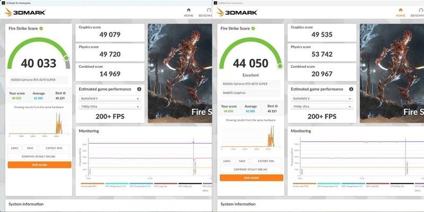
Task: Click Graphics score 49 535 in right window
Action: click(322, 32)
